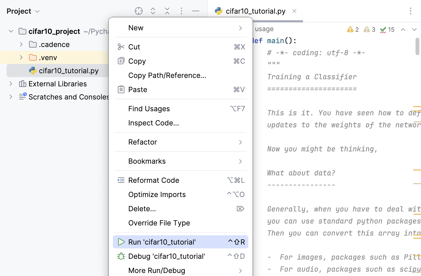The image size is (421, 276).
Task: Select cifar10_tutorial.py in the project tree
Action: tap(58, 71)
